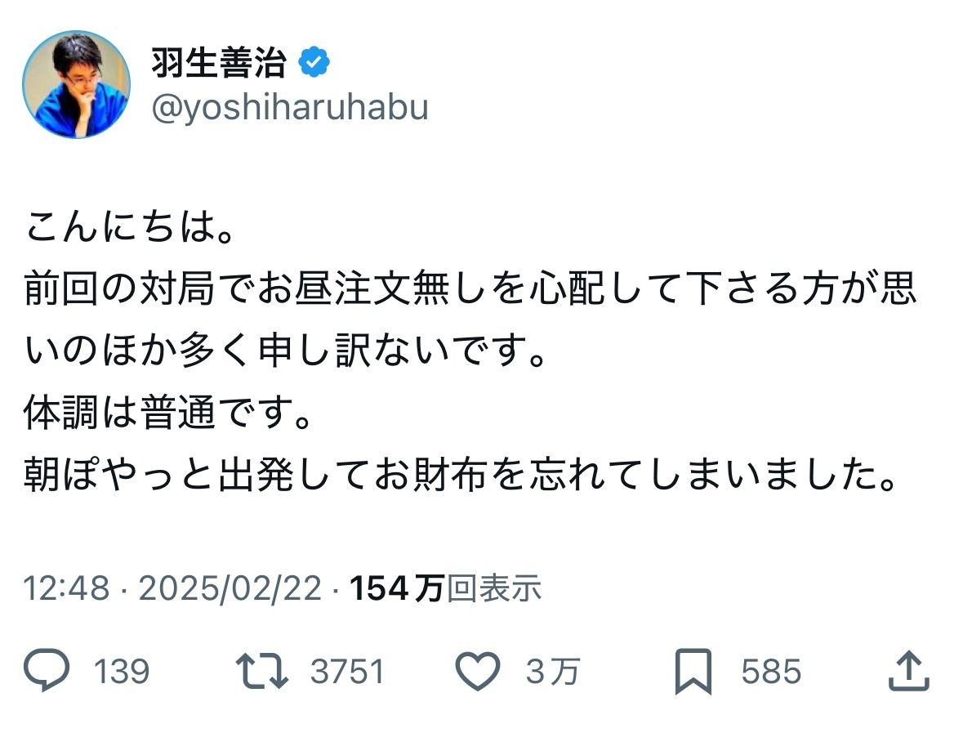Click the repost arrows icon
Viewport: 963px width, 733px height.
(x=261, y=672)
